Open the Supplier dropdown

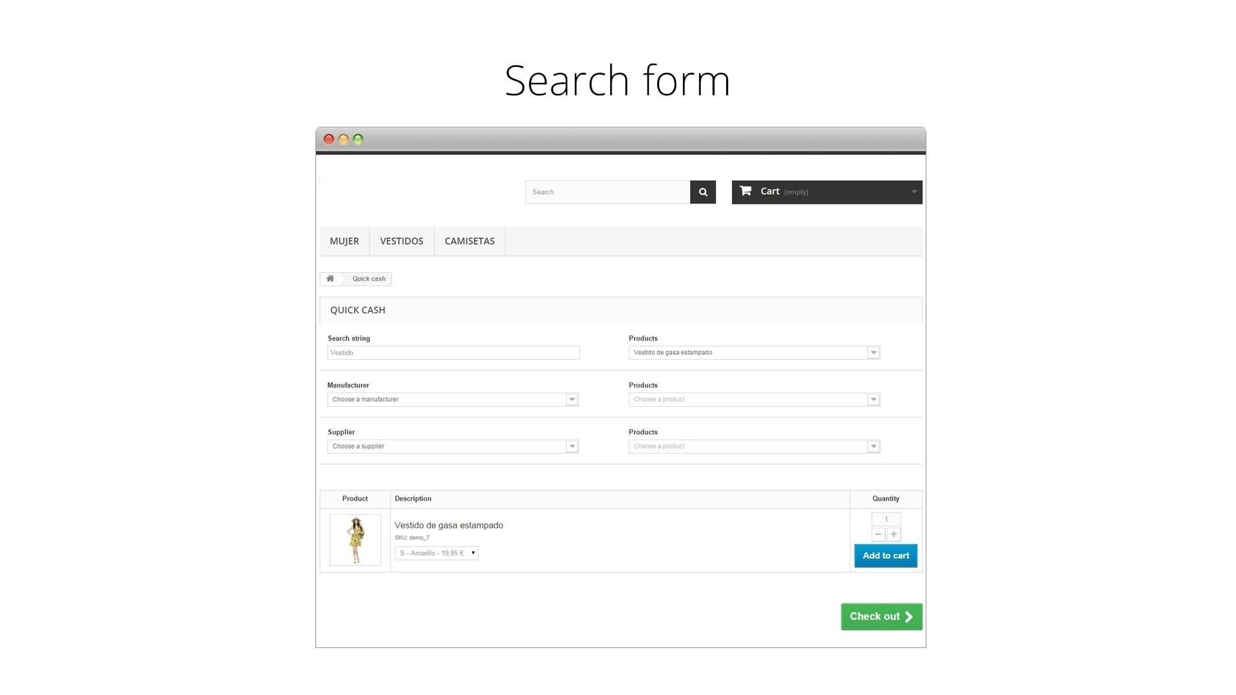tap(453, 447)
